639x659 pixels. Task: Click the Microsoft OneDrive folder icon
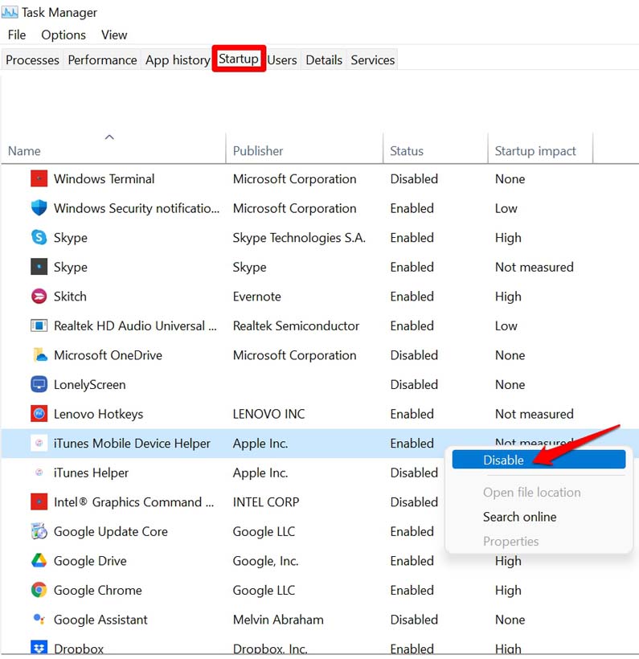click(39, 355)
